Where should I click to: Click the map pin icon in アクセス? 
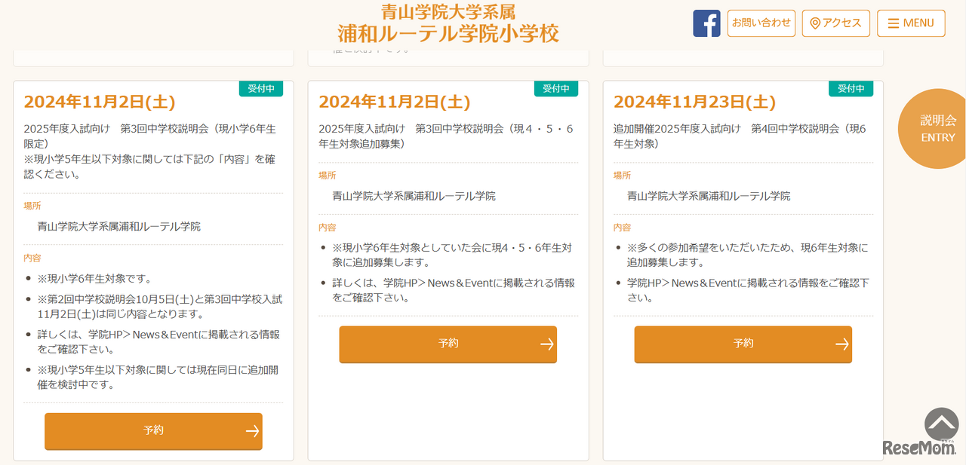pyautogui.click(x=815, y=23)
